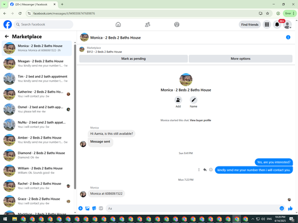Open the Friends icon in top navigation
The image size is (298, 223).
[147, 24]
